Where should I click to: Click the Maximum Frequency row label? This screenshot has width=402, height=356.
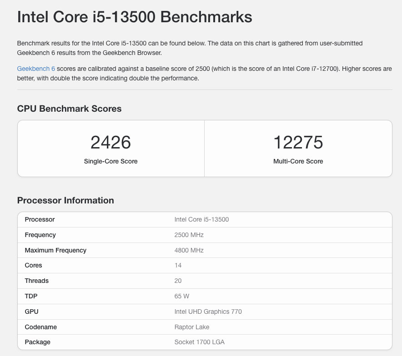tap(55, 250)
